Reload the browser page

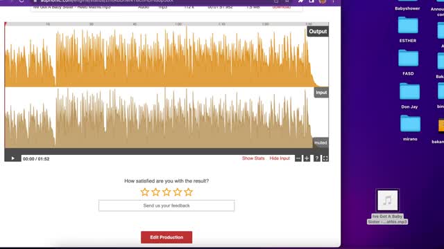pos(22,1)
